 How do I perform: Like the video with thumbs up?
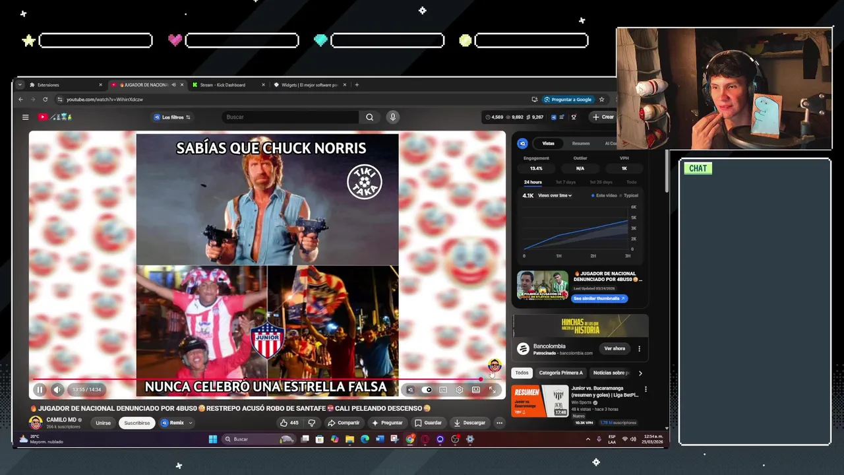coord(289,423)
